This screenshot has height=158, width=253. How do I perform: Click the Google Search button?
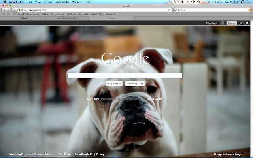pyautogui.click(x=114, y=83)
